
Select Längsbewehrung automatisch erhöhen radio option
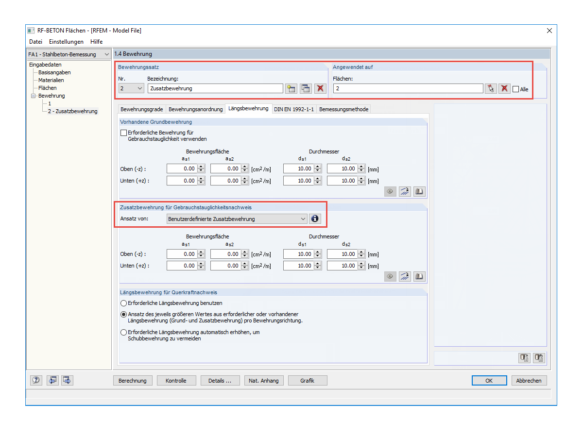pyautogui.click(x=123, y=333)
